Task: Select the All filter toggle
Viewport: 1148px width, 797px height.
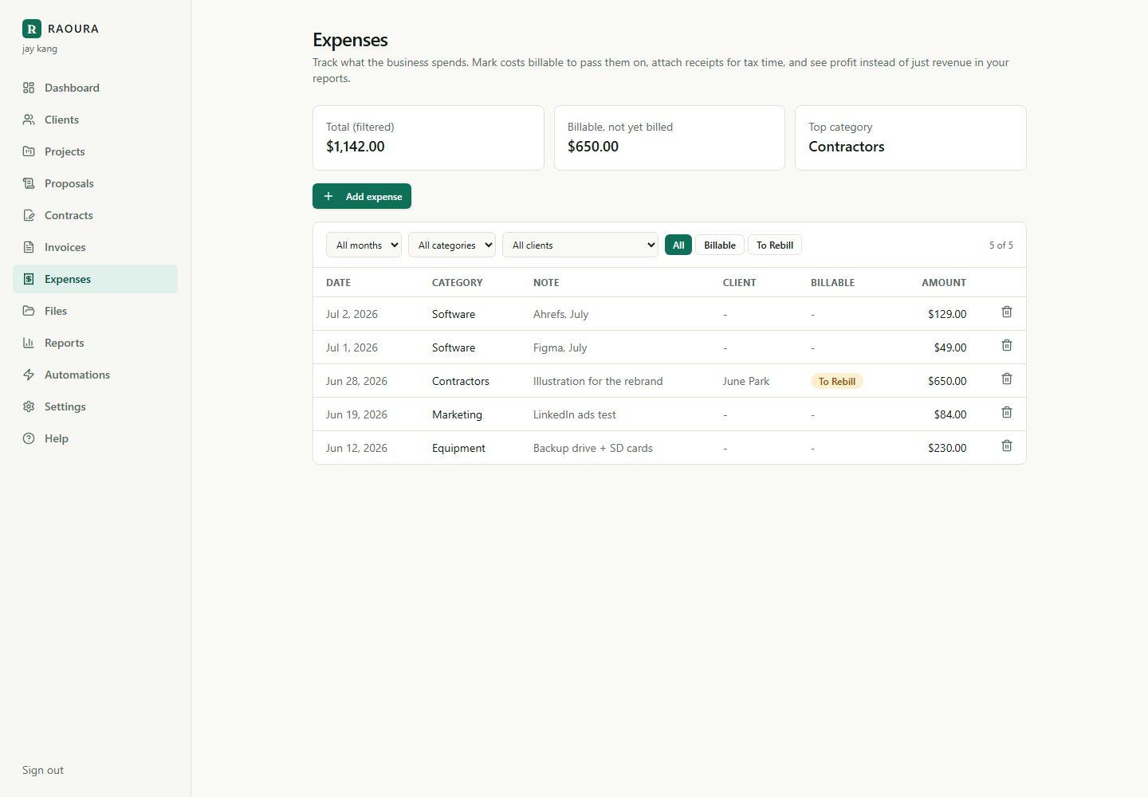Action: click(x=678, y=245)
